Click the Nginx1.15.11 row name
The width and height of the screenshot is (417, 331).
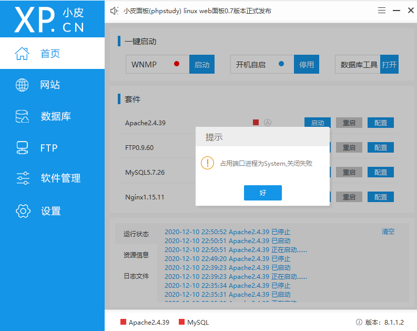[x=145, y=197]
